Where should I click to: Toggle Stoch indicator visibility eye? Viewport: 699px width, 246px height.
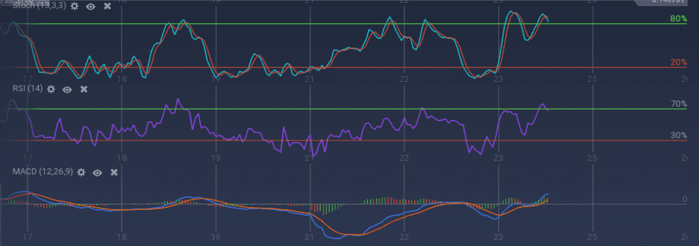coord(91,6)
